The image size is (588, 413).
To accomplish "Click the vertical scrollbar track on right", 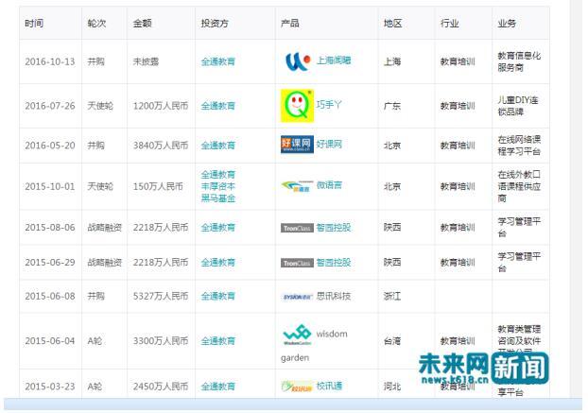I will pos(576,198).
